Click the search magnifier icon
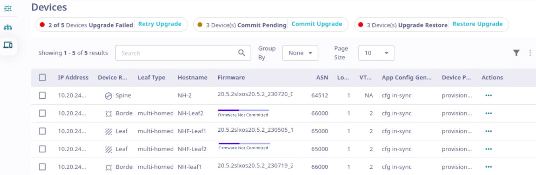Viewport: 536px width, 175px height. pyautogui.click(x=242, y=53)
